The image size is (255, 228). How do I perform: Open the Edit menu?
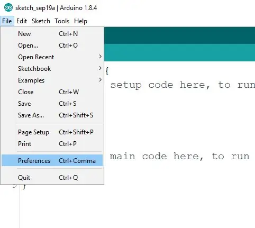click(x=22, y=21)
